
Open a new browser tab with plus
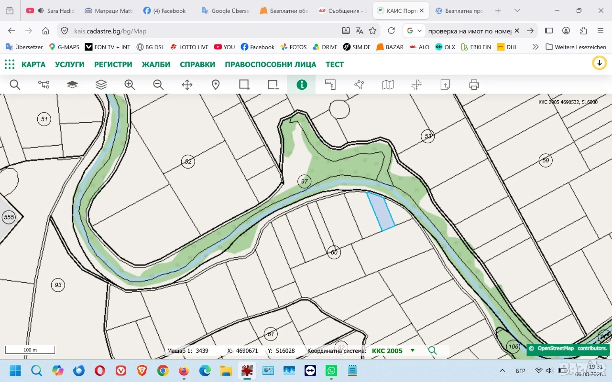[x=498, y=11]
